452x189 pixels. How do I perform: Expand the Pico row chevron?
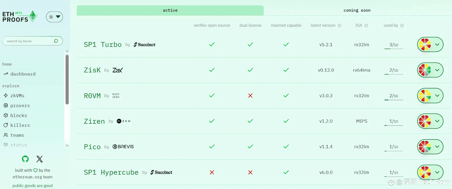click(x=437, y=147)
